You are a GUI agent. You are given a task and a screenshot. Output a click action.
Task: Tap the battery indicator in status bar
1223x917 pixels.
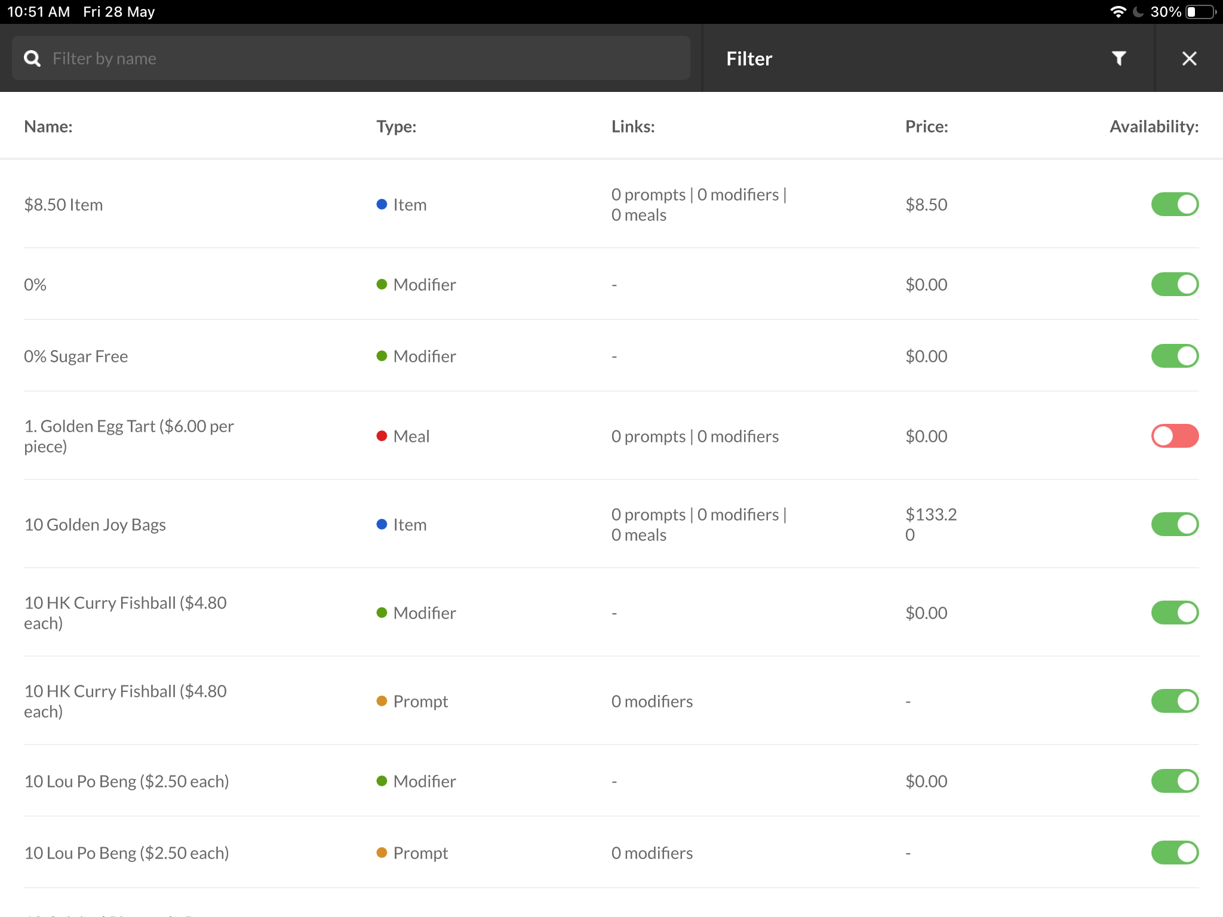1200,12
